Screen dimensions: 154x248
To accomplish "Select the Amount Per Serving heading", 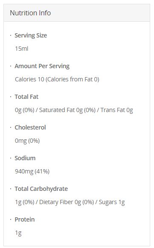I will pyautogui.click(x=42, y=66).
